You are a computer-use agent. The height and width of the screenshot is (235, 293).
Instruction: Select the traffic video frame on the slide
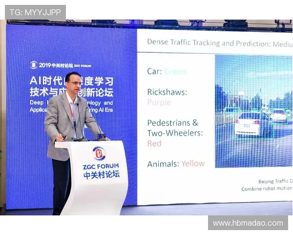pos(254,111)
